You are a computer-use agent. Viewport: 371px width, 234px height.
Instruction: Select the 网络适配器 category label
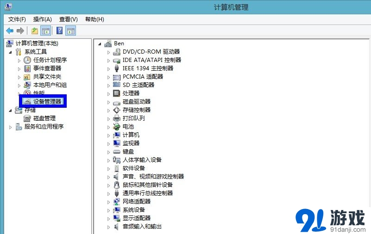pyautogui.click(x=137, y=202)
